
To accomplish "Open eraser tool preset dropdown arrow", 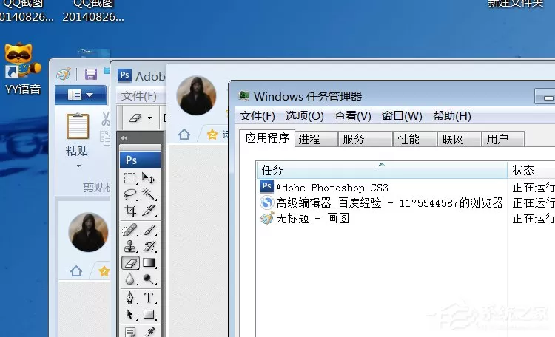I will pos(150,118).
